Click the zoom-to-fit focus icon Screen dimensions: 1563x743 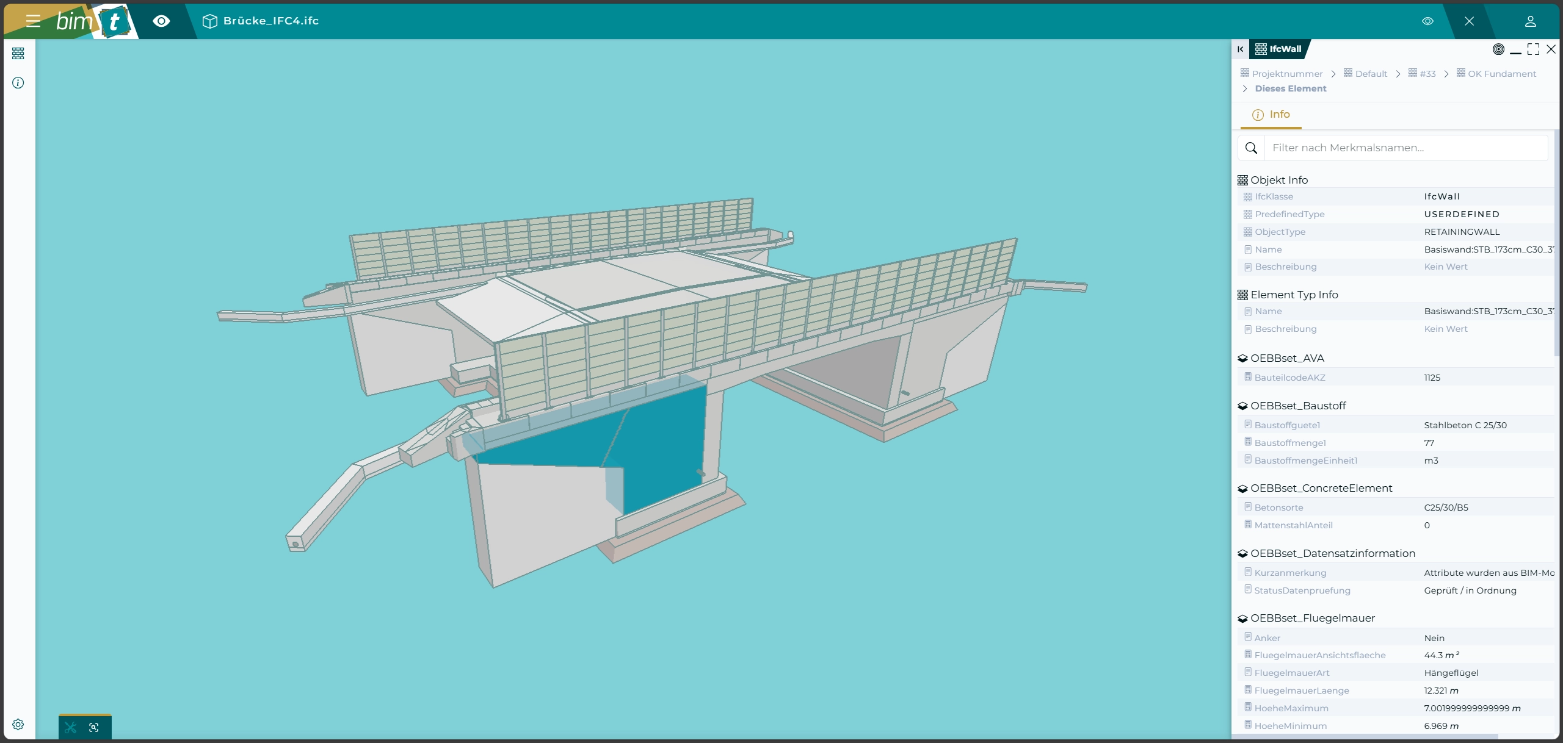pyautogui.click(x=94, y=727)
